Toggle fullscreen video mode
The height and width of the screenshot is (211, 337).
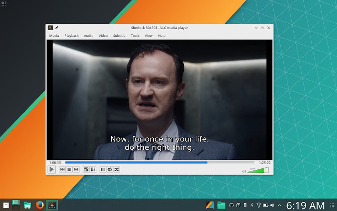(x=86, y=169)
